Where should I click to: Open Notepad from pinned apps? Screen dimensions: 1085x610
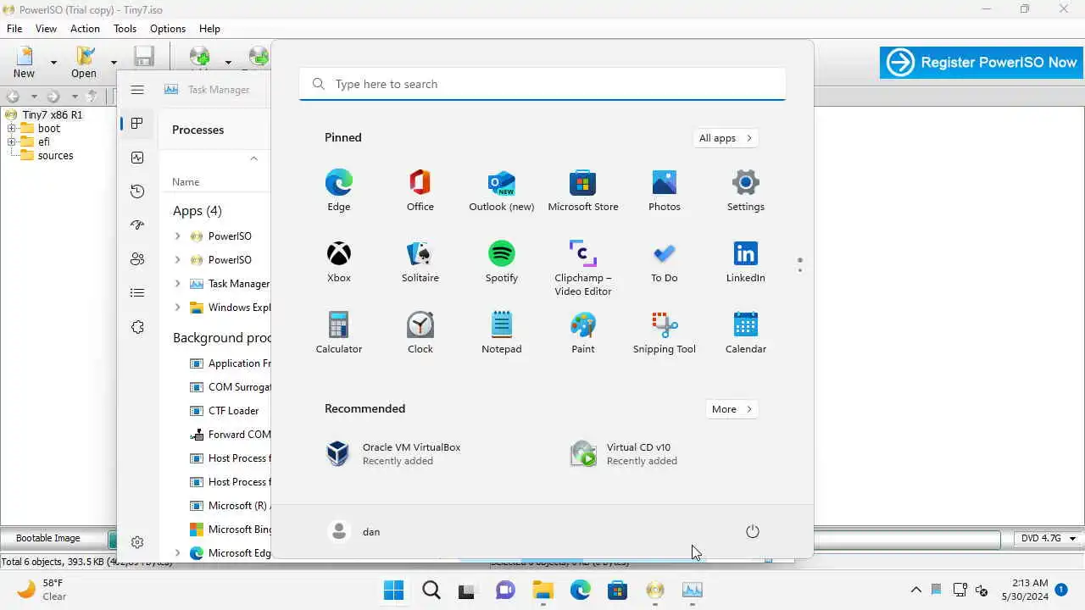501,333
